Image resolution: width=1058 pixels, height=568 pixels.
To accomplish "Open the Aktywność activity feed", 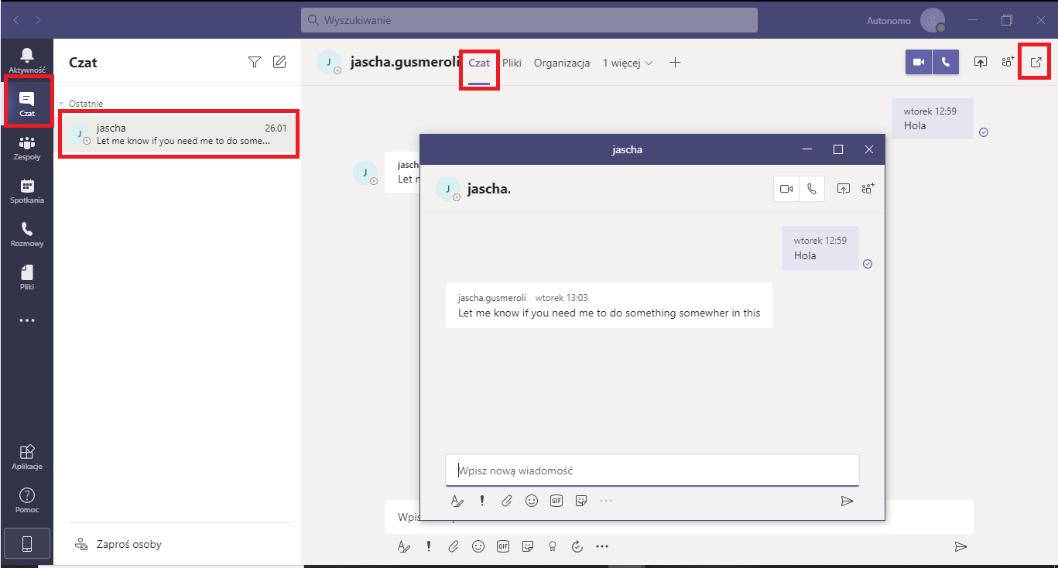I will [x=26, y=60].
